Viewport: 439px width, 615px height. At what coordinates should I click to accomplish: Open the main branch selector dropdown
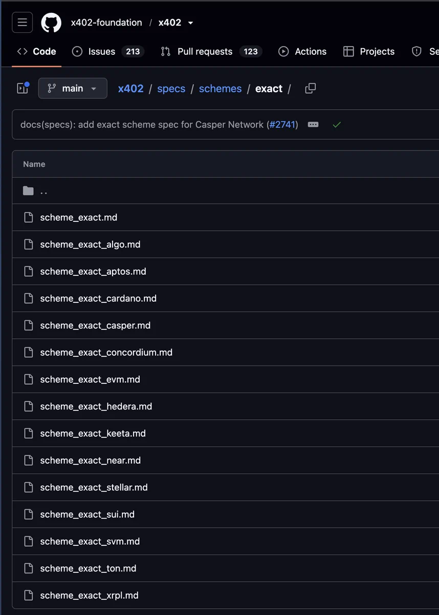click(x=73, y=88)
